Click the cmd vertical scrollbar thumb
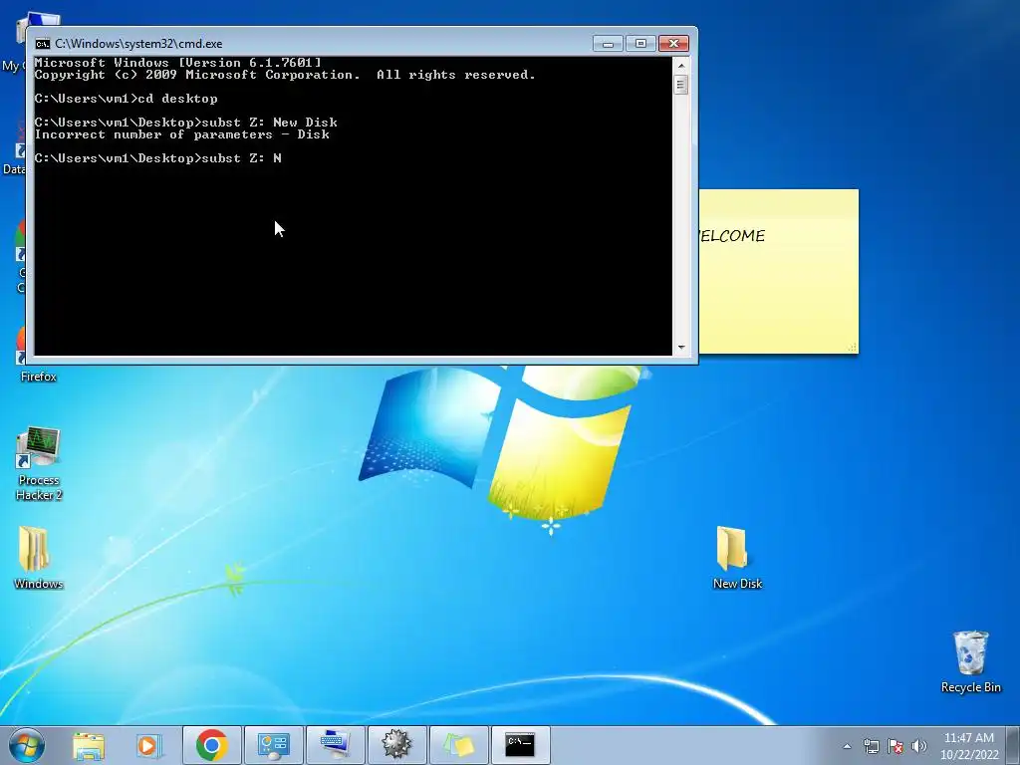1020x765 pixels. click(681, 85)
